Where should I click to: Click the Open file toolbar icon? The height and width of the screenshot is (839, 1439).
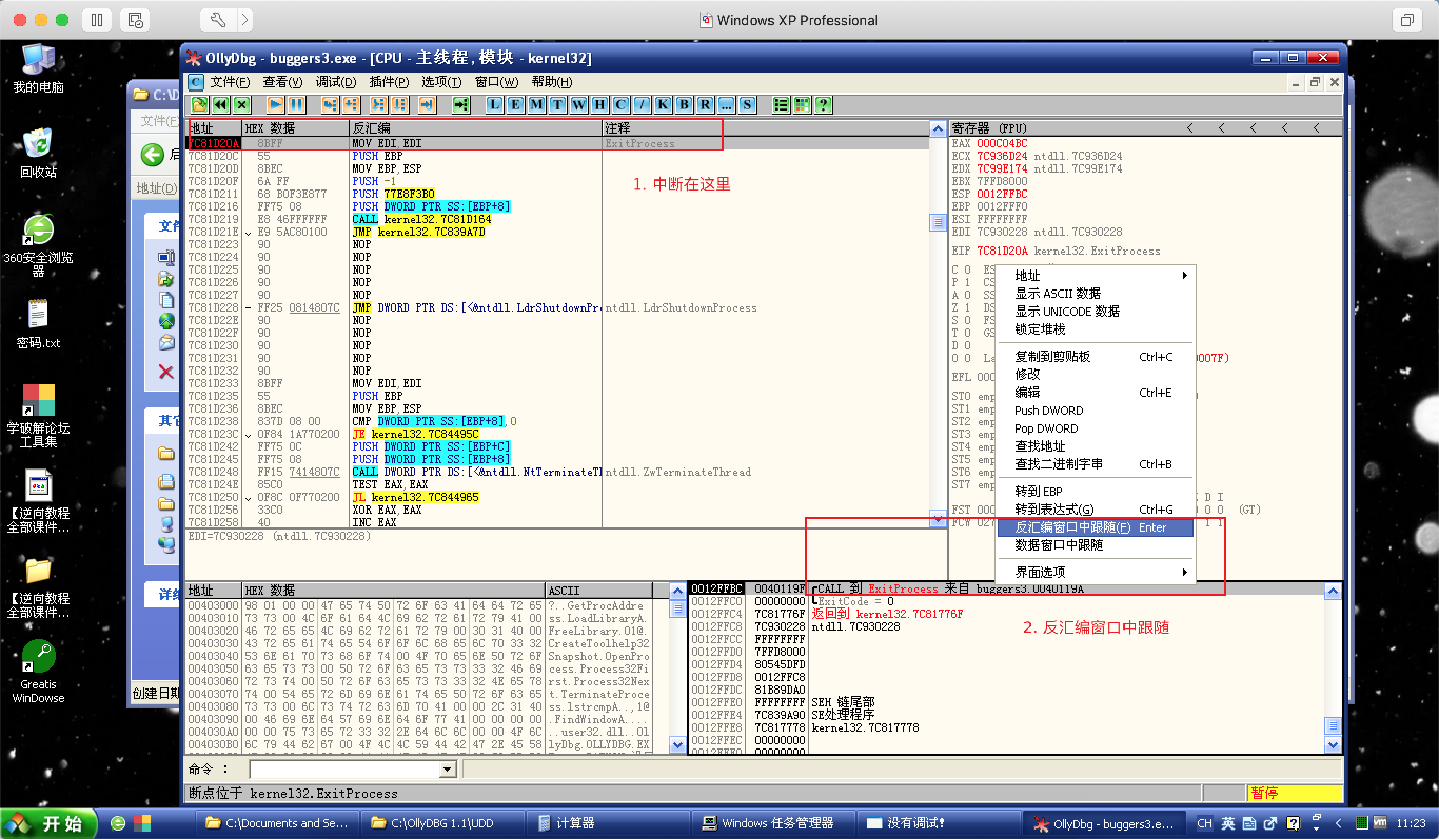(x=199, y=104)
